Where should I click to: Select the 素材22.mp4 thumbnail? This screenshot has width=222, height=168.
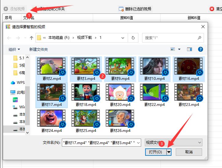(154, 95)
